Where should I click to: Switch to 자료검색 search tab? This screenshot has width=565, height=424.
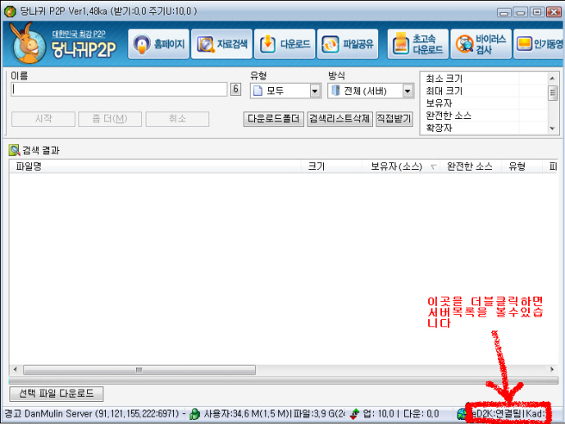[x=221, y=44]
